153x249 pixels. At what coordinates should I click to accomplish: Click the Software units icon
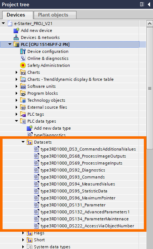click(23, 86)
